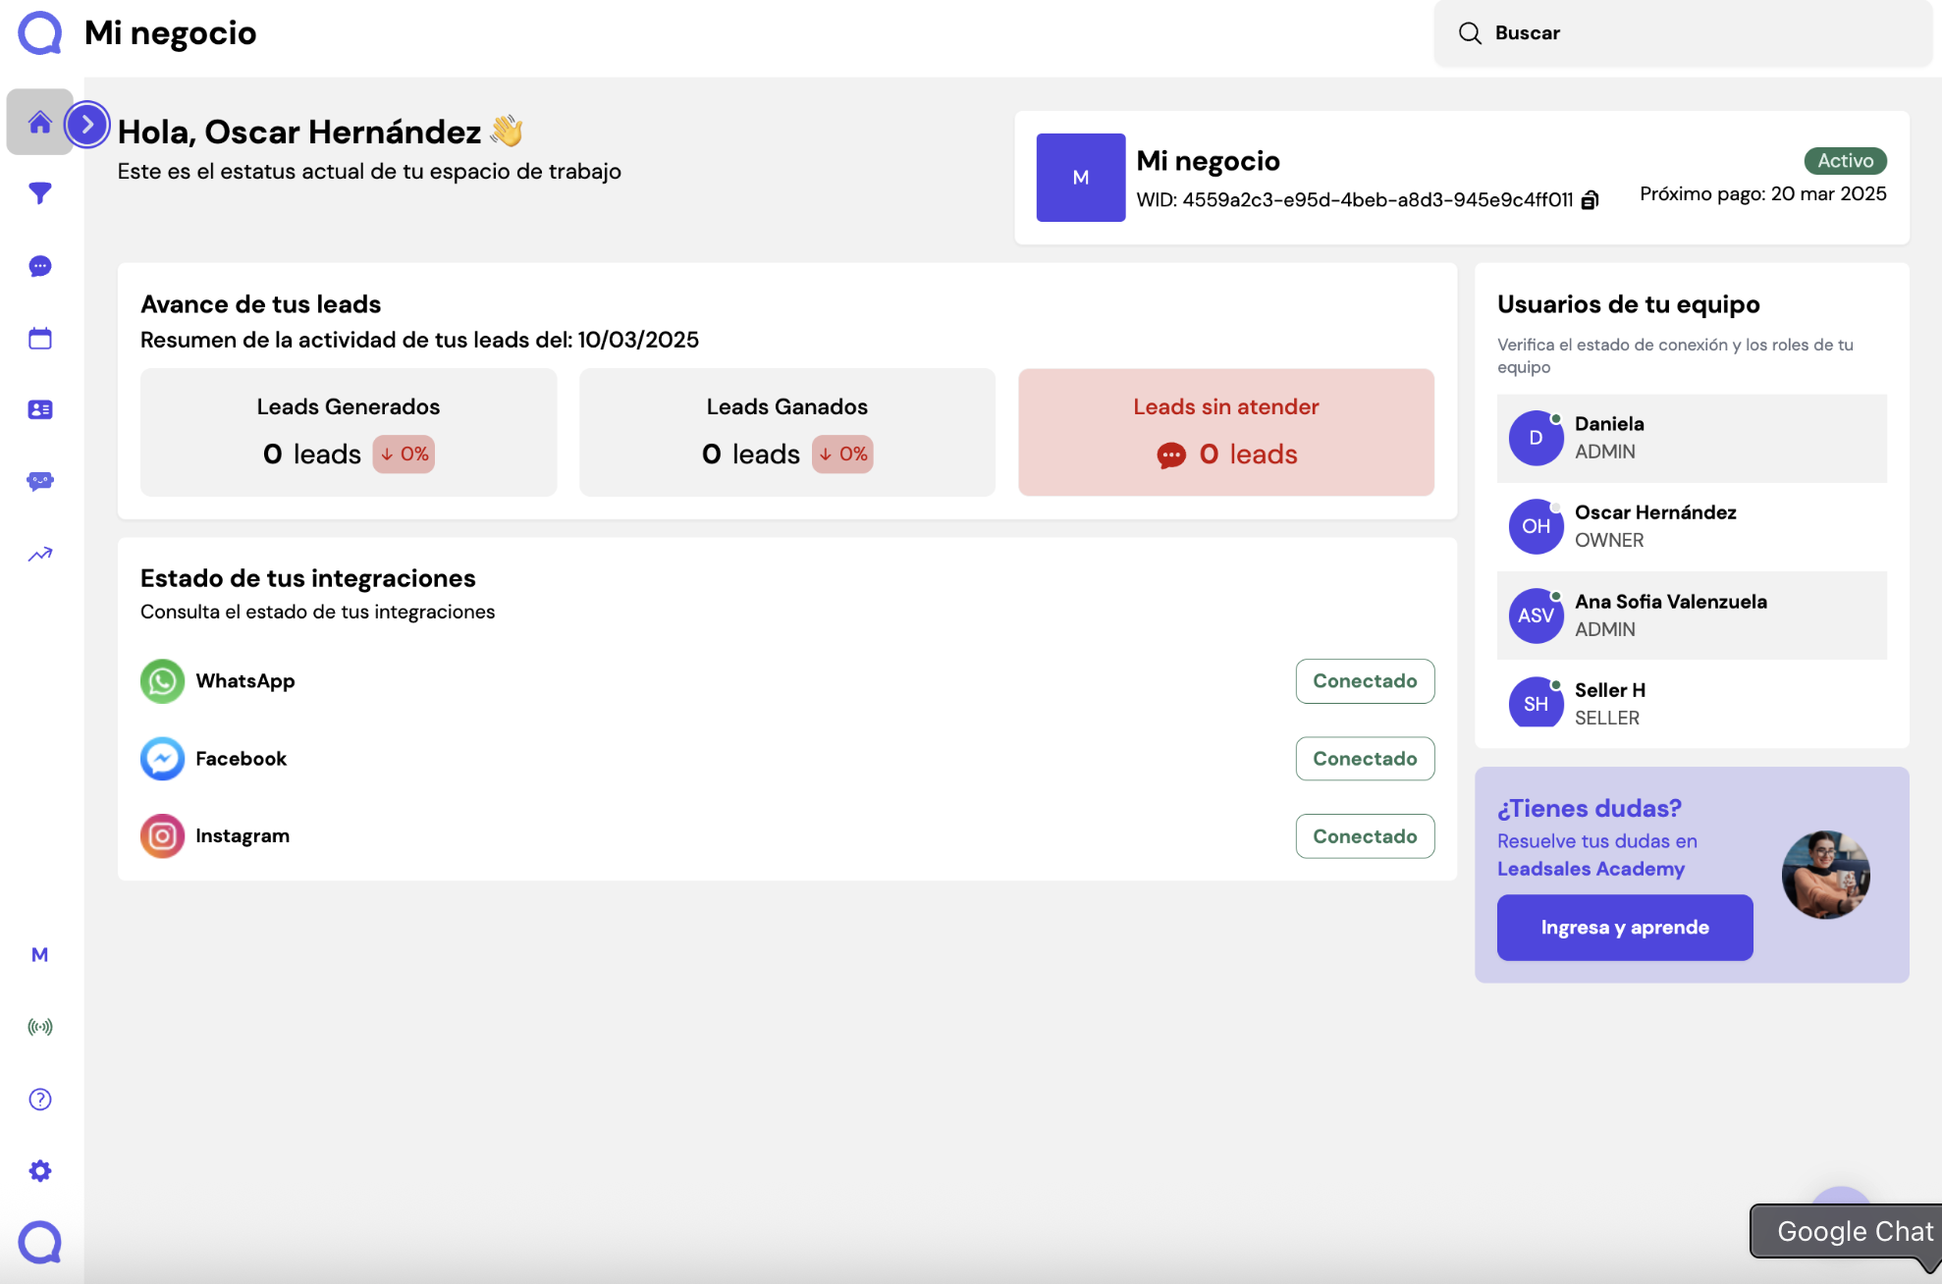Follow the Leadsales Academy link

click(x=1590, y=869)
